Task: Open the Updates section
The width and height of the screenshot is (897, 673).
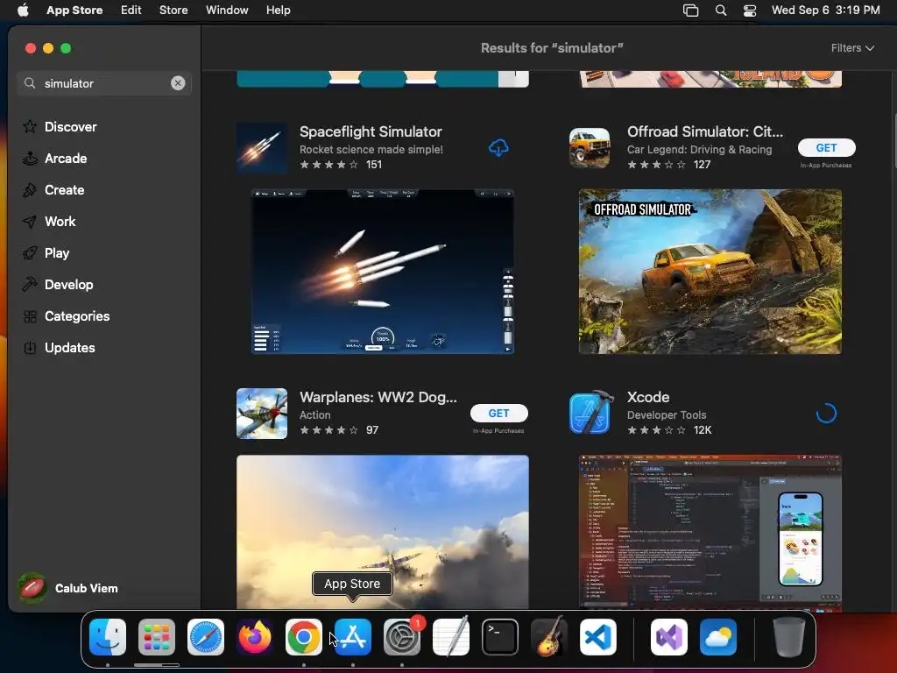Action: tap(59, 347)
